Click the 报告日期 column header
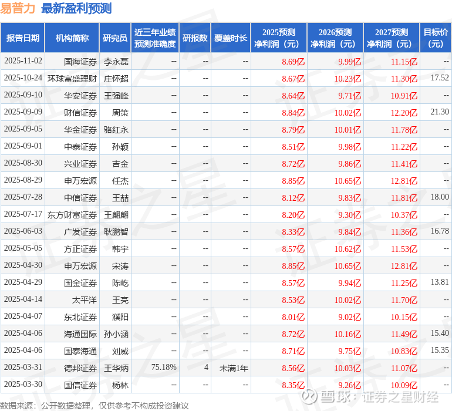Screen dimensions: 452x411 click(x=22, y=38)
